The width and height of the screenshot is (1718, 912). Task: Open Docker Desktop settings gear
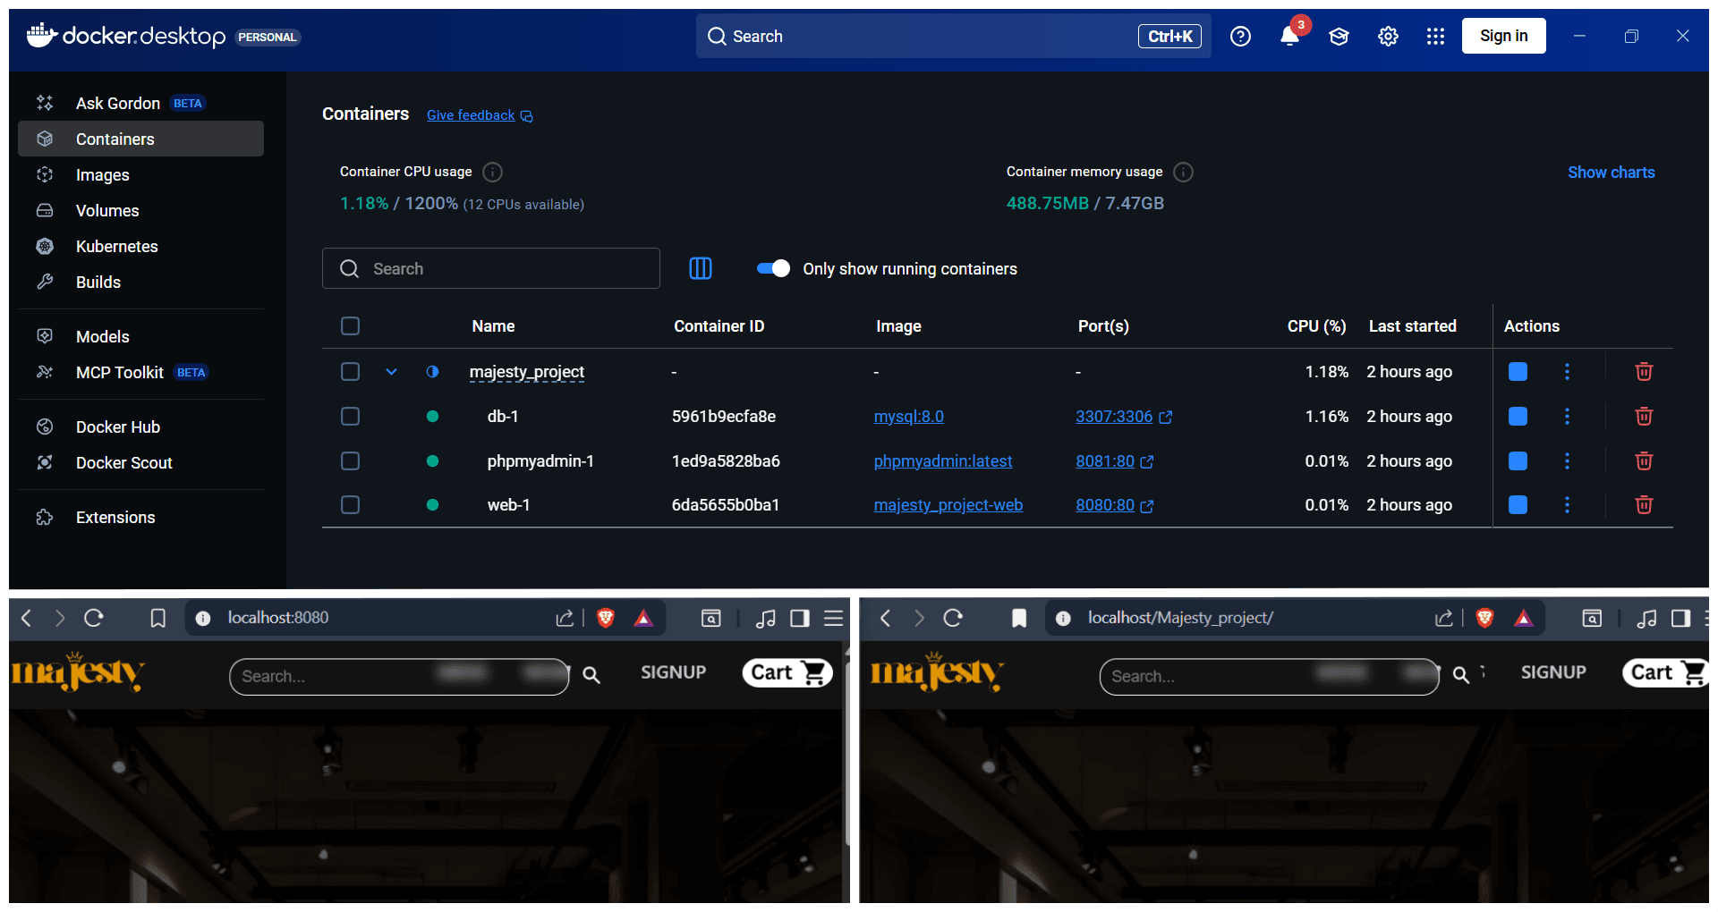coord(1388,37)
